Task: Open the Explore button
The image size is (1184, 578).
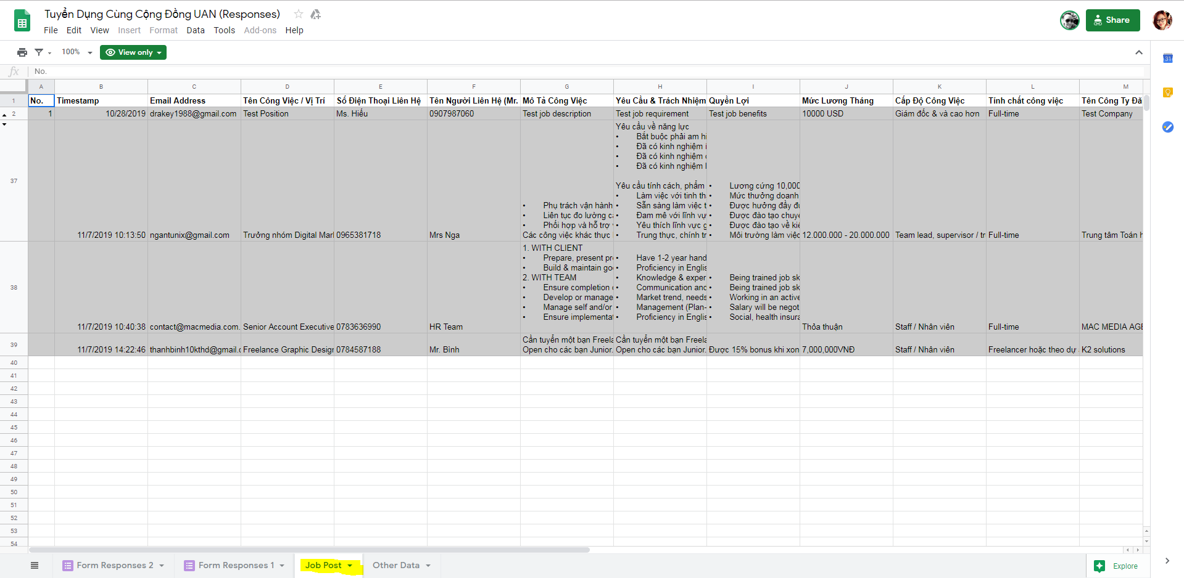Action: tap(1116, 566)
